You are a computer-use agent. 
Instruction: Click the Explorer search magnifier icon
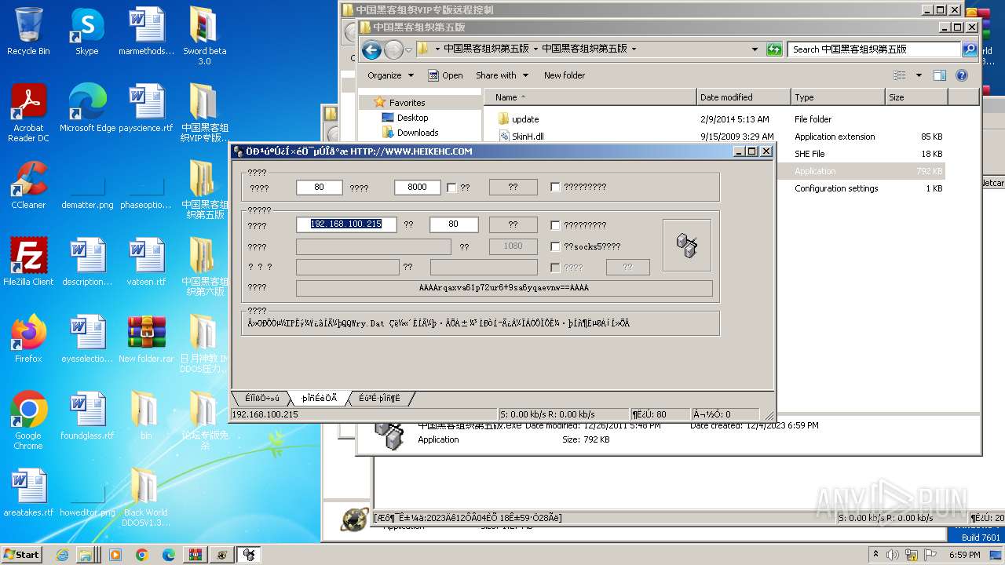(970, 49)
